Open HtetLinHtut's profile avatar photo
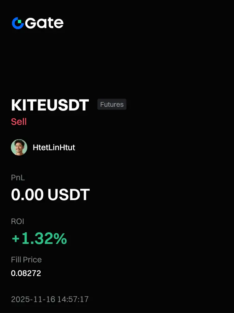This screenshot has width=234, height=313. (x=19, y=147)
